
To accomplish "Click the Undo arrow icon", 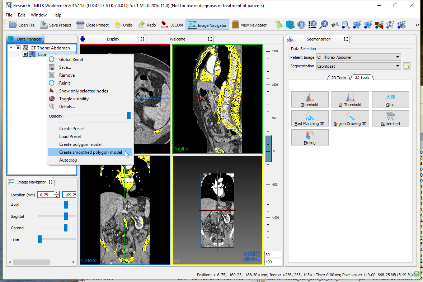I will 118,25.
